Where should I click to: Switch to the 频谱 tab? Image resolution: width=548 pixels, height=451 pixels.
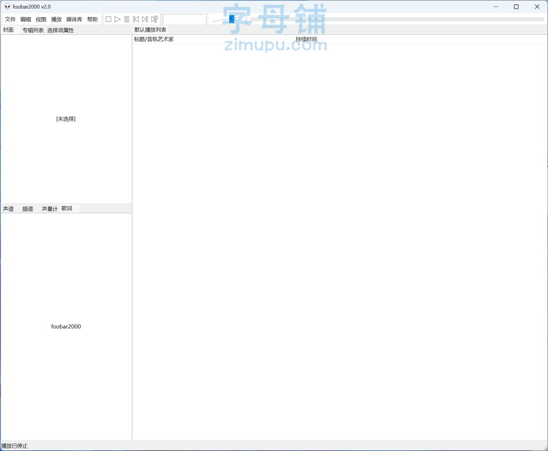28,209
